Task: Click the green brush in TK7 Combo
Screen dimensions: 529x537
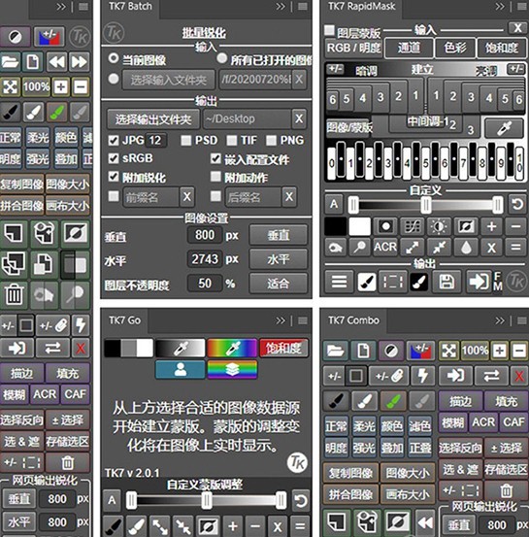Action: pos(393,401)
